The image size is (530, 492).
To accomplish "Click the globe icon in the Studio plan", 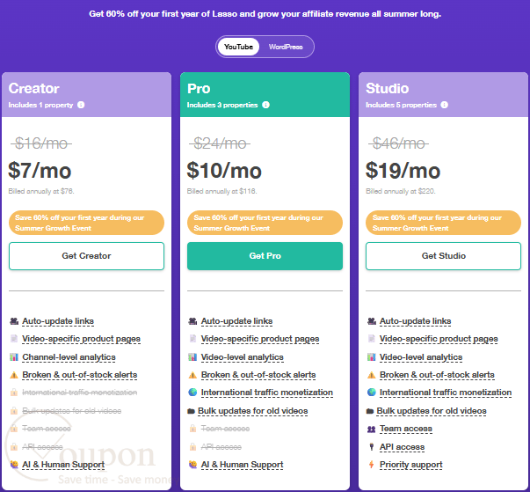I will (x=372, y=393).
